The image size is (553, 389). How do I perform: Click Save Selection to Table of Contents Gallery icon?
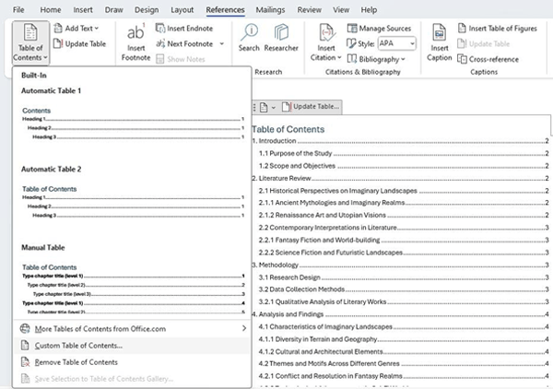pos(25,379)
